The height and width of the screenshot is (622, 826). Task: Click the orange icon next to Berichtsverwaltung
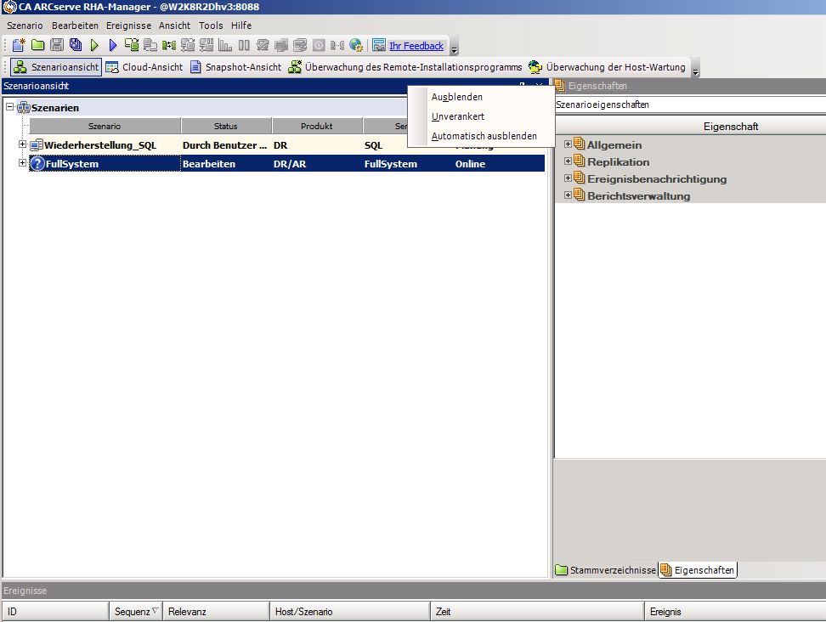580,195
